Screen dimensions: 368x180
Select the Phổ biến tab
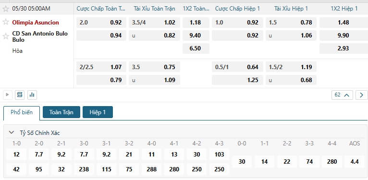pyautogui.click(x=22, y=112)
